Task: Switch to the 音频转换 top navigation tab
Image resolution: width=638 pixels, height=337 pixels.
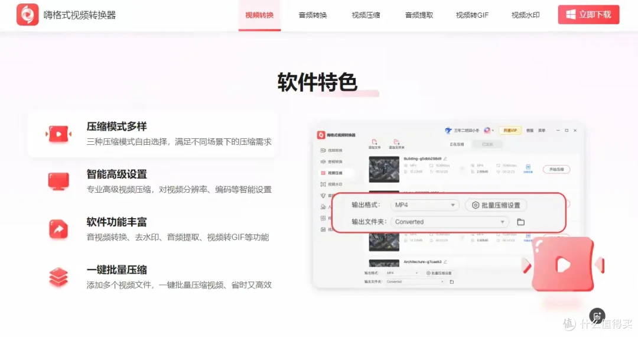Action: click(313, 15)
